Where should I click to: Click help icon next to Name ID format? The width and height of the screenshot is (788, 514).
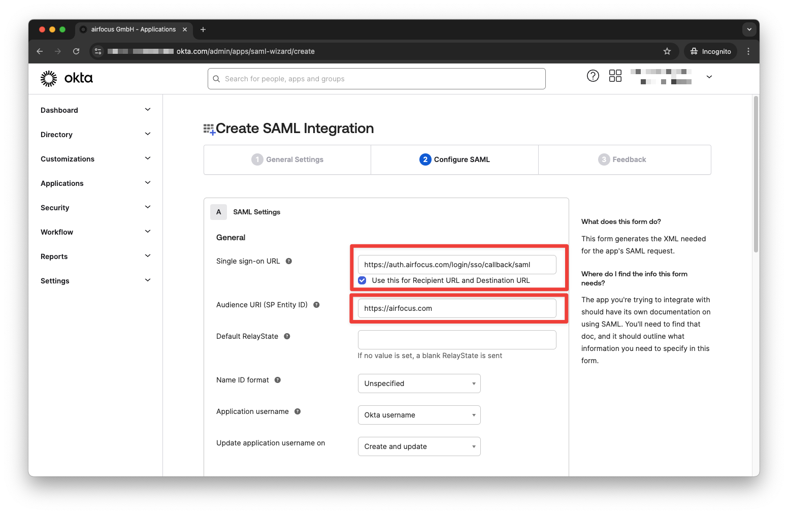(278, 380)
